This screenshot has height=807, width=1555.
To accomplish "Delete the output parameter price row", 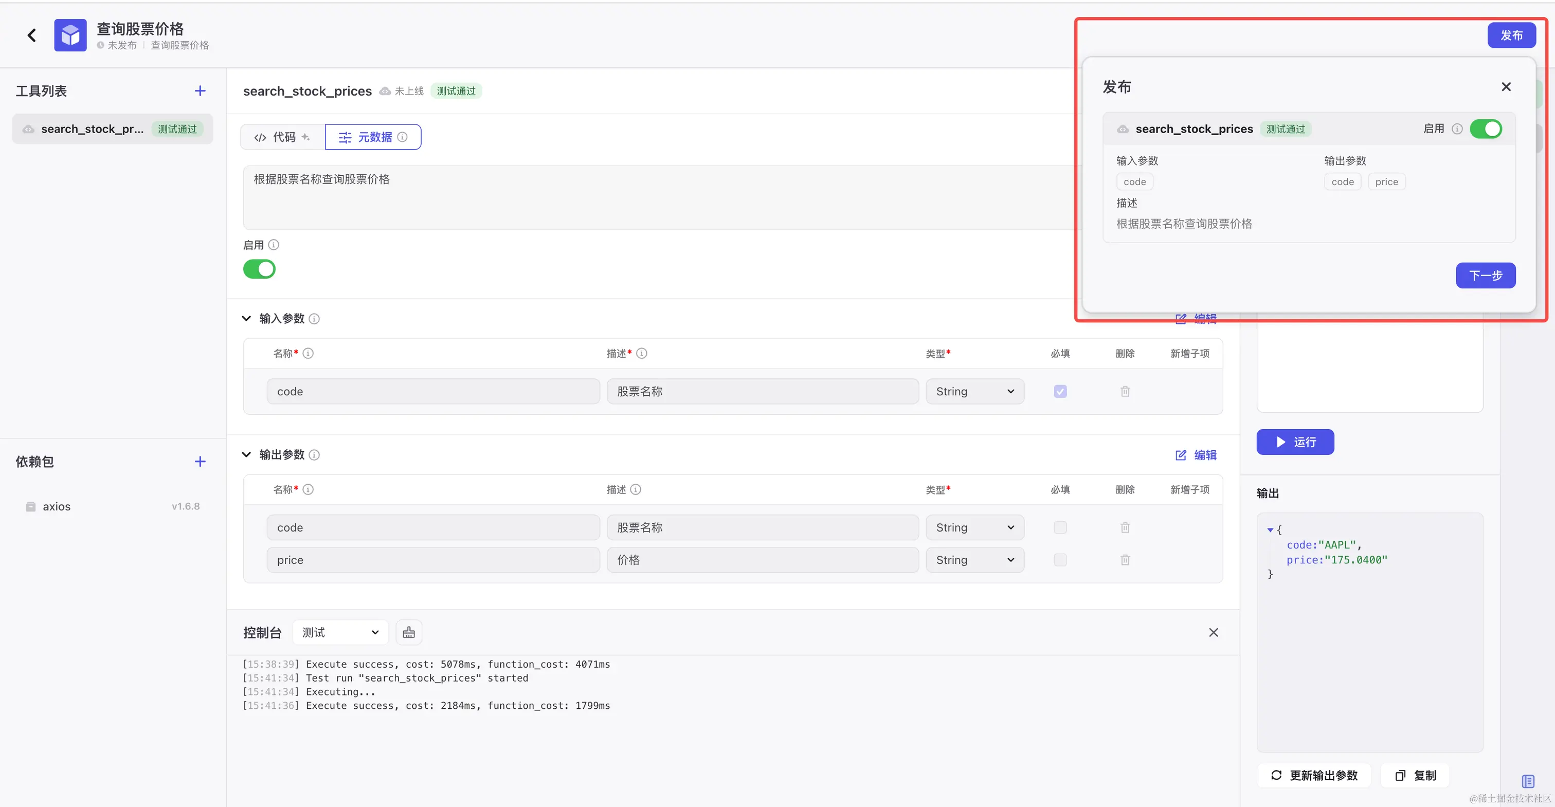I will pos(1125,560).
